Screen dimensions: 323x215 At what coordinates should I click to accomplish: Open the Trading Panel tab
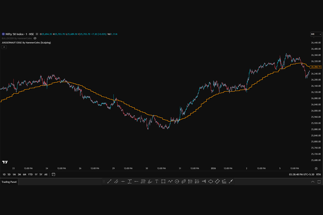(x=9, y=182)
